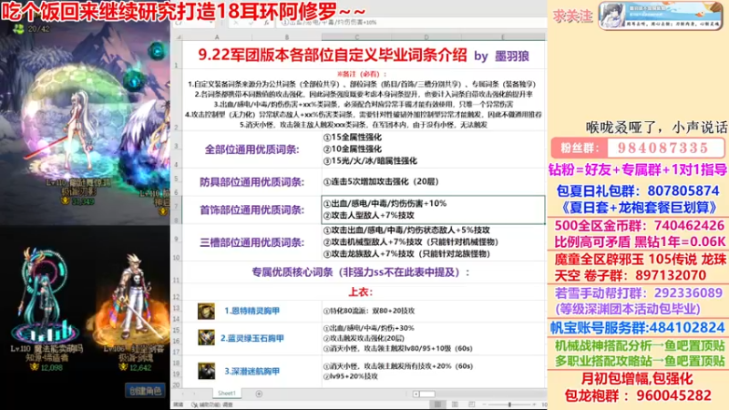The width and height of the screenshot is (729, 410).
Task: Click the 专属优质核心词条 heading cell
Action: [361, 272]
